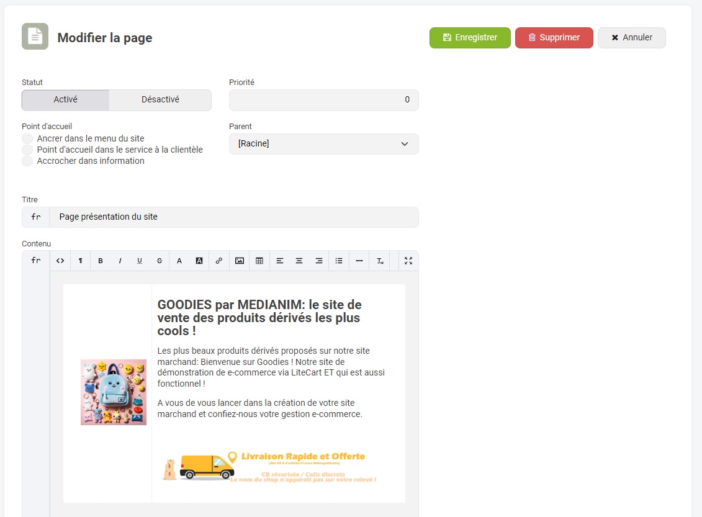Image resolution: width=702 pixels, height=517 pixels.
Task: Open the text background color tool
Action: [199, 261]
